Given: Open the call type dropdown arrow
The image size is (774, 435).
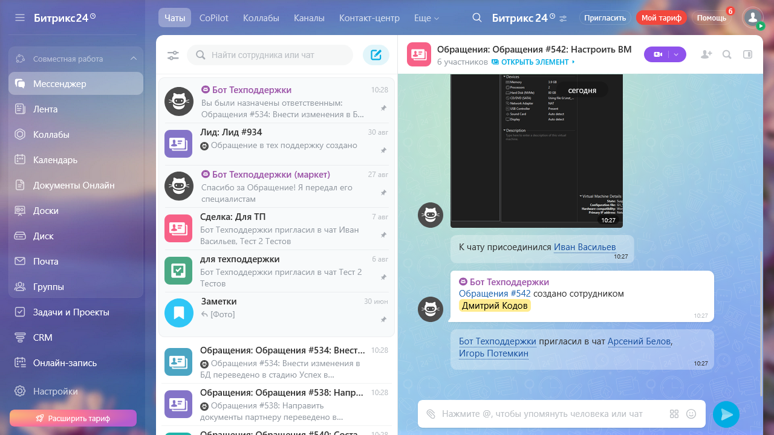Looking at the screenshot, I should 677,54.
